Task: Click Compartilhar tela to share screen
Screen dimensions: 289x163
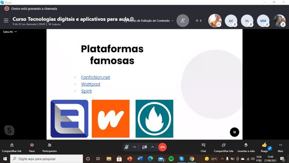Action: click(224, 147)
